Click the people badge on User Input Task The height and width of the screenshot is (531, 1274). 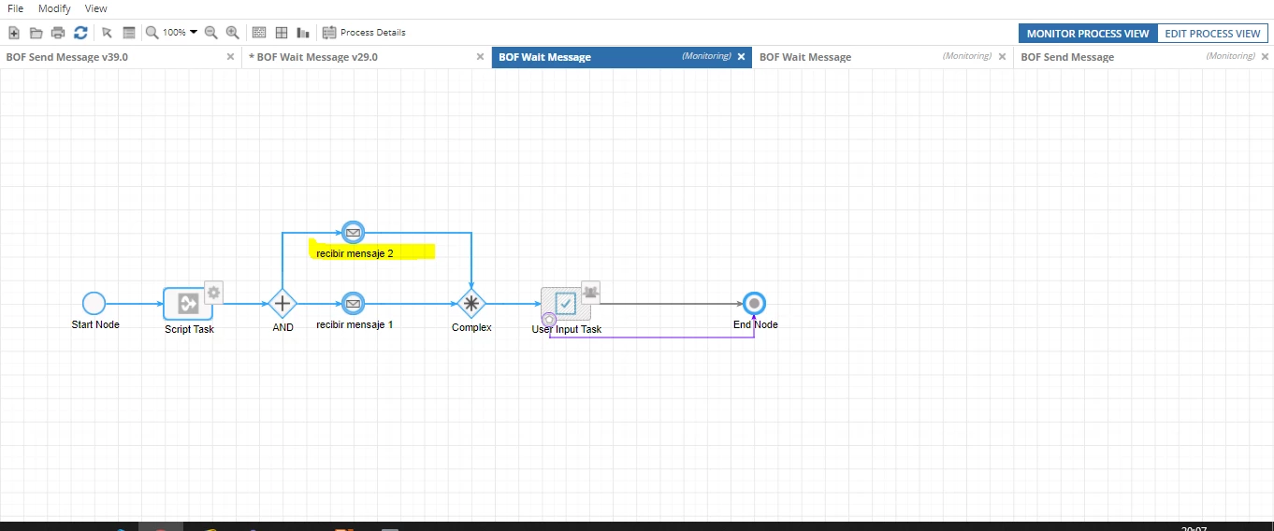590,291
